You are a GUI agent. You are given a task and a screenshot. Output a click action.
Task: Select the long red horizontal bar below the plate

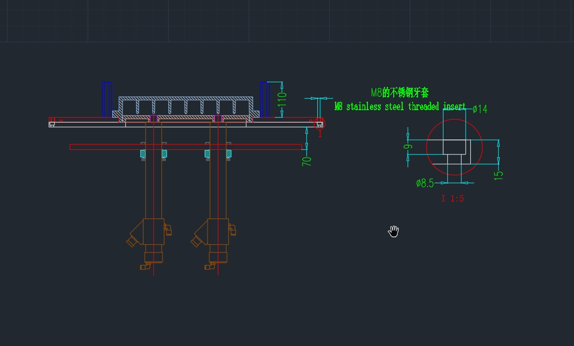click(x=186, y=147)
